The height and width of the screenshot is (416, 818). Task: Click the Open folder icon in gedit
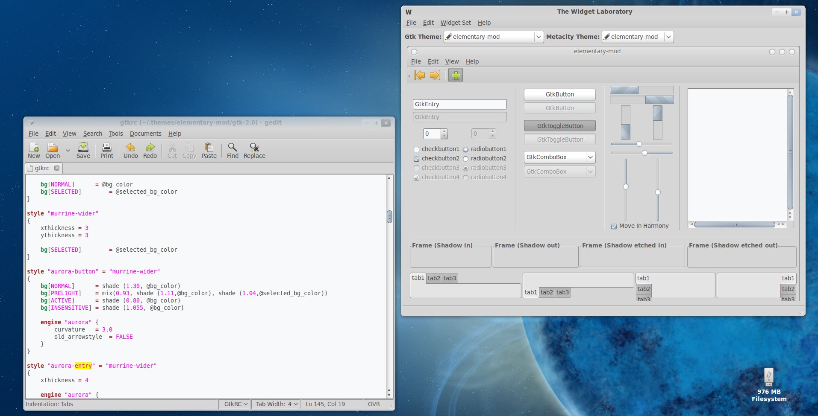coord(53,147)
